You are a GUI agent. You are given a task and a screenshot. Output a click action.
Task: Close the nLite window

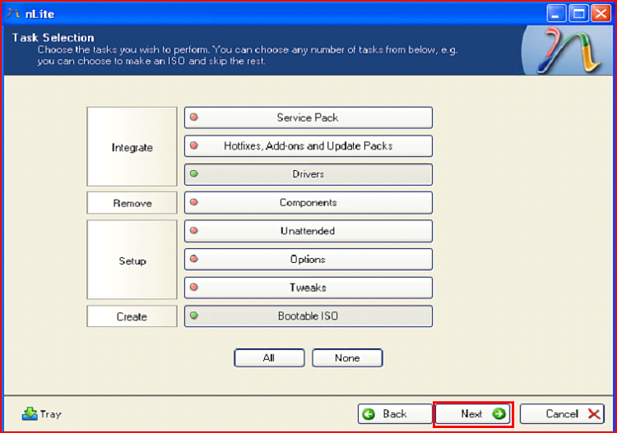(601, 14)
